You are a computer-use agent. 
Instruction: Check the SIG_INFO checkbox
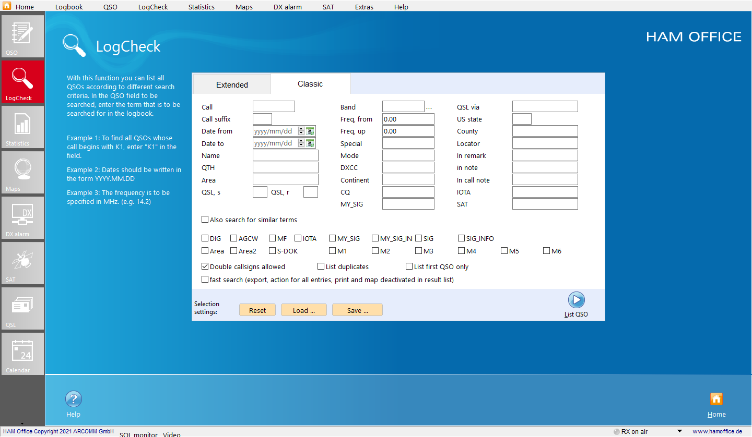(462, 238)
